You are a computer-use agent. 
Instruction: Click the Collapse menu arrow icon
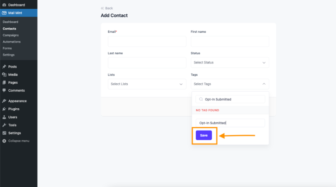[x=4, y=141]
